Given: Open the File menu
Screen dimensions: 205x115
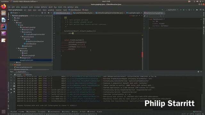Looking at the screenshot, I should (x=9, y=7).
